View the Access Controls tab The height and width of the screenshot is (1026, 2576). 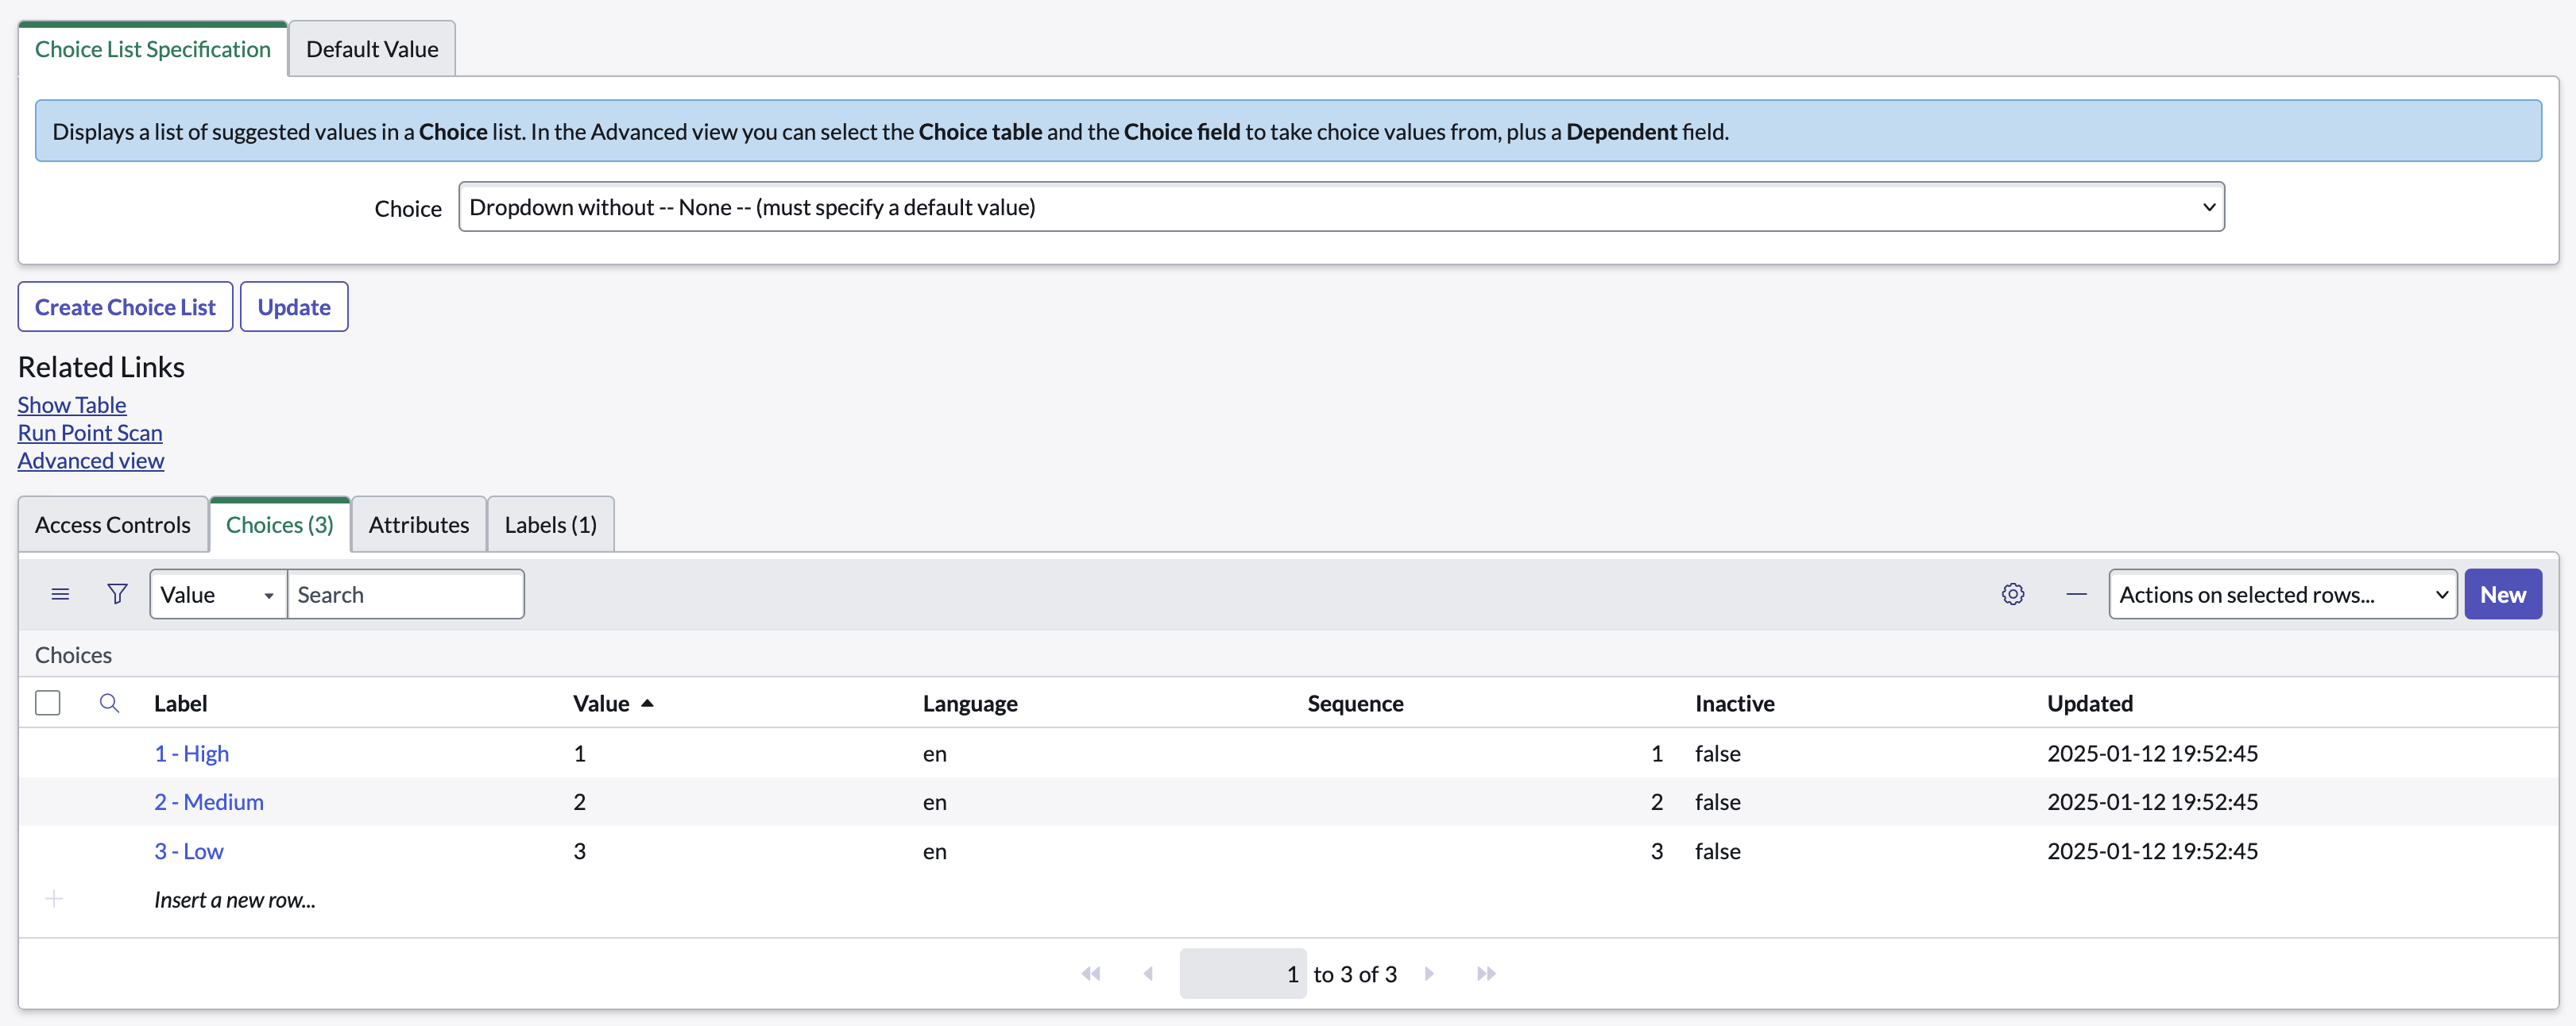[x=112, y=523]
